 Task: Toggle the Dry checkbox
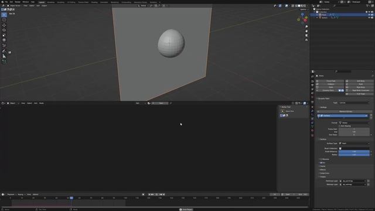(x=321, y=163)
